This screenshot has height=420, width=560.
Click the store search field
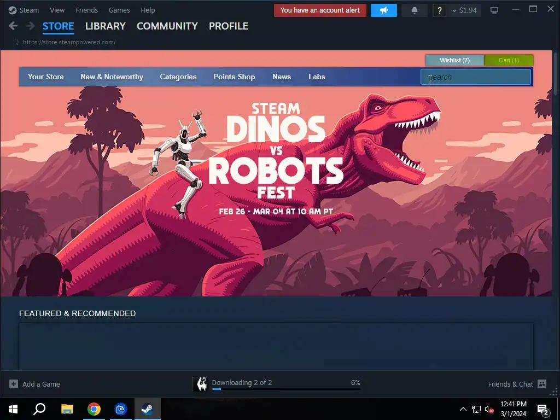(x=476, y=77)
